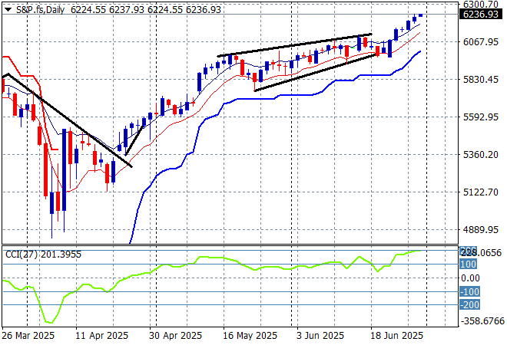
Task: Click the 4889.95 price axis label
Action: point(480,230)
